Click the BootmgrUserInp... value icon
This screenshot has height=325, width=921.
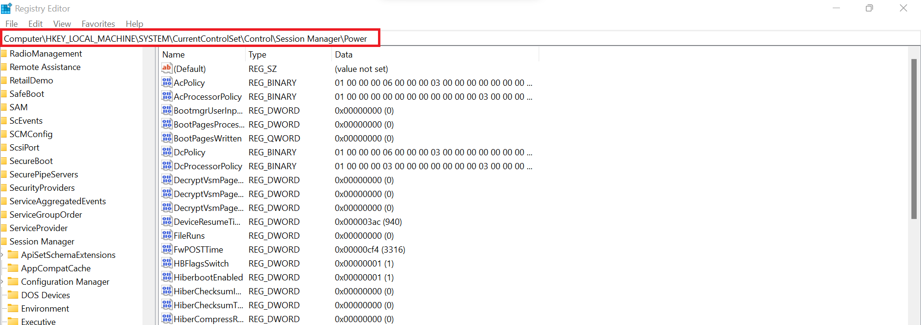(x=166, y=110)
